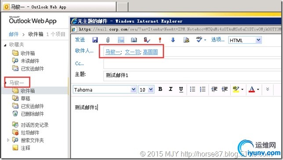This screenshot has width=283, height=160.
Task: Apply yellow text highlight color
Action: coord(236,89)
